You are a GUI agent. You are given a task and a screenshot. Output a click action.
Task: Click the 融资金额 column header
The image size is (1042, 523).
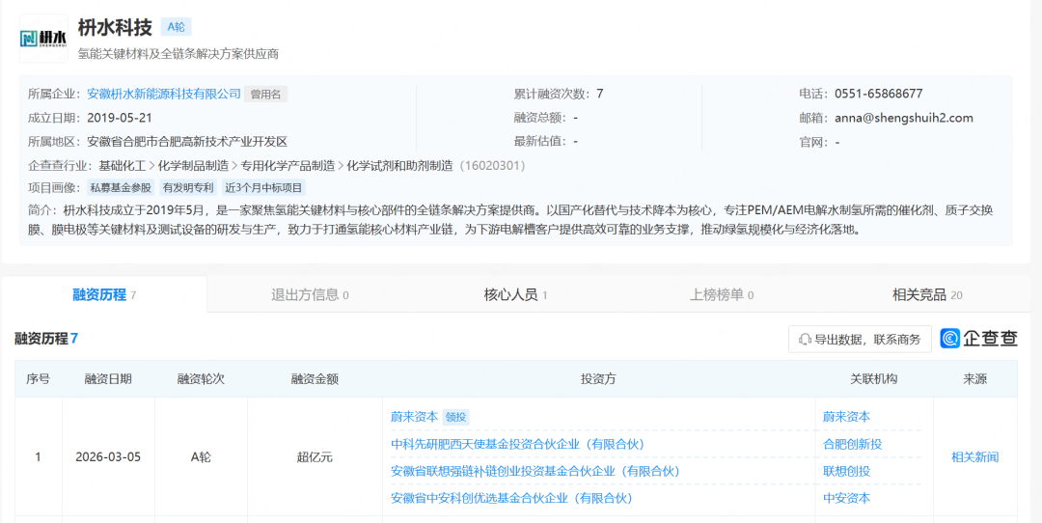(315, 379)
